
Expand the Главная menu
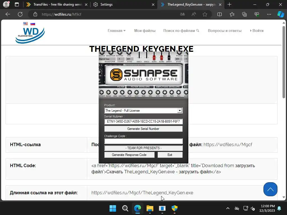pos(117,31)
